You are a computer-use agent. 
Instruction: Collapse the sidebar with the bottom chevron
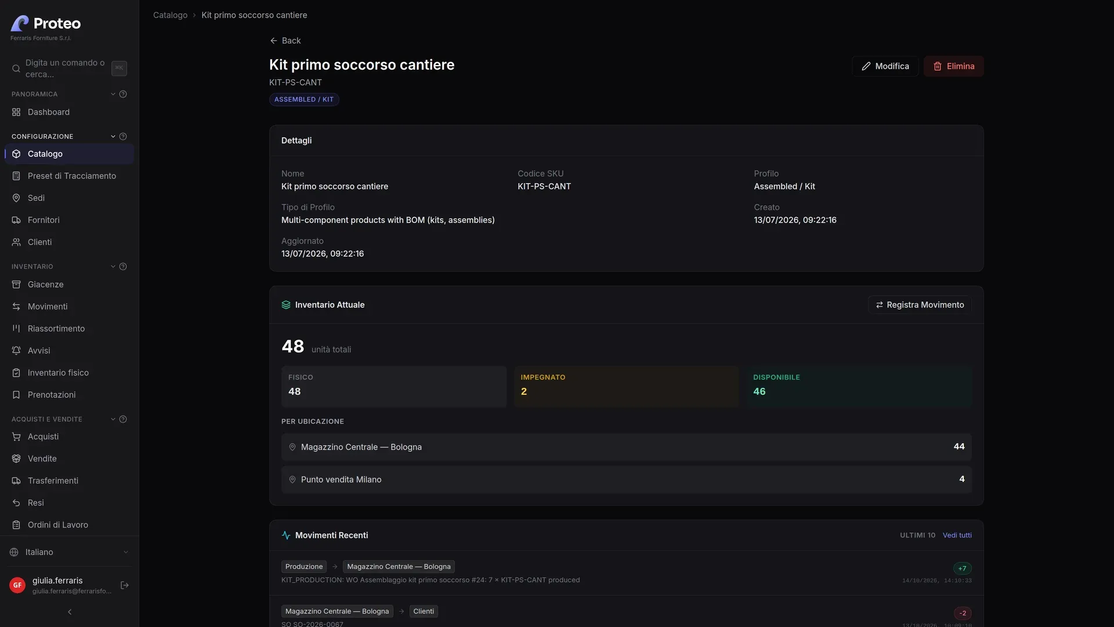point(70,612)
